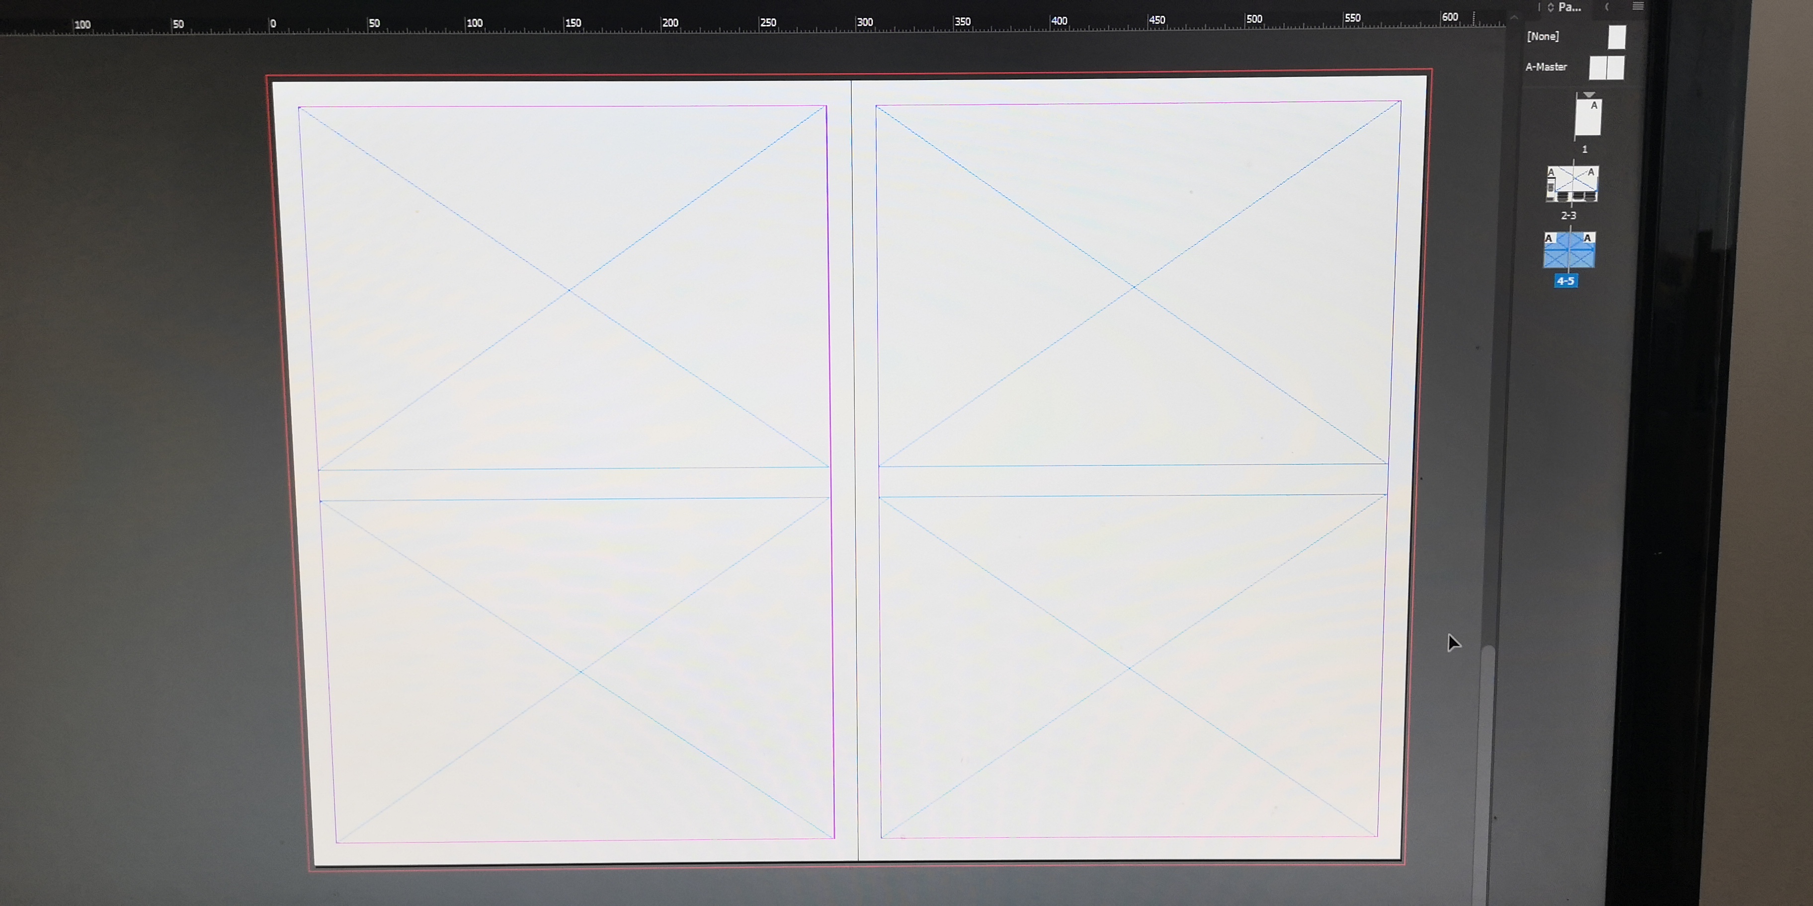
Task: Collapse the panel using the chevron icon
Action: pos(1607,7)
